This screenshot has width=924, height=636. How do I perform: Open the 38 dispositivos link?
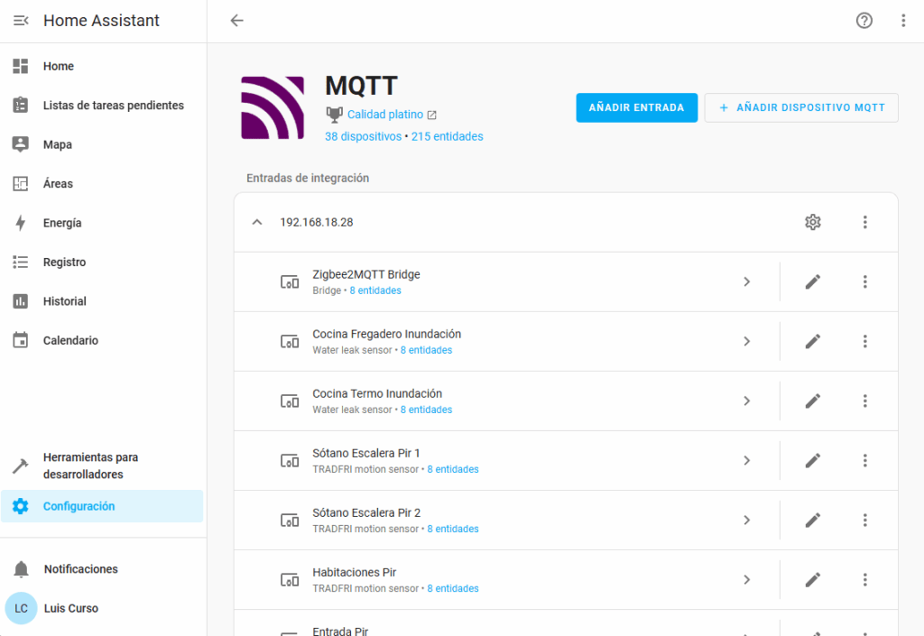click(x=363, y=136)
